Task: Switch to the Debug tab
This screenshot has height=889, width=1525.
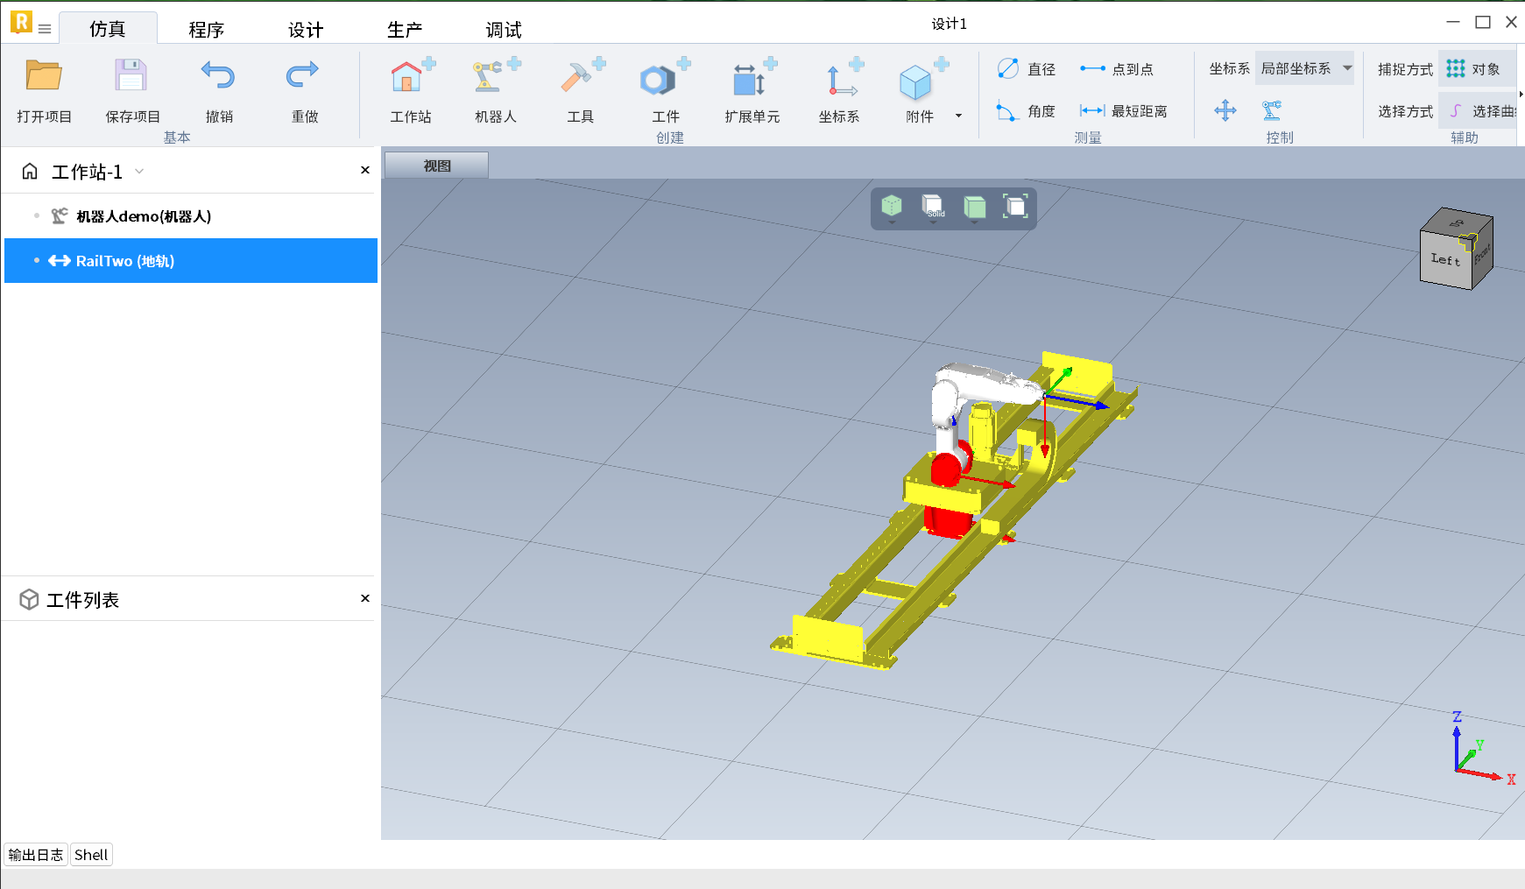Action: click(504, 30)
